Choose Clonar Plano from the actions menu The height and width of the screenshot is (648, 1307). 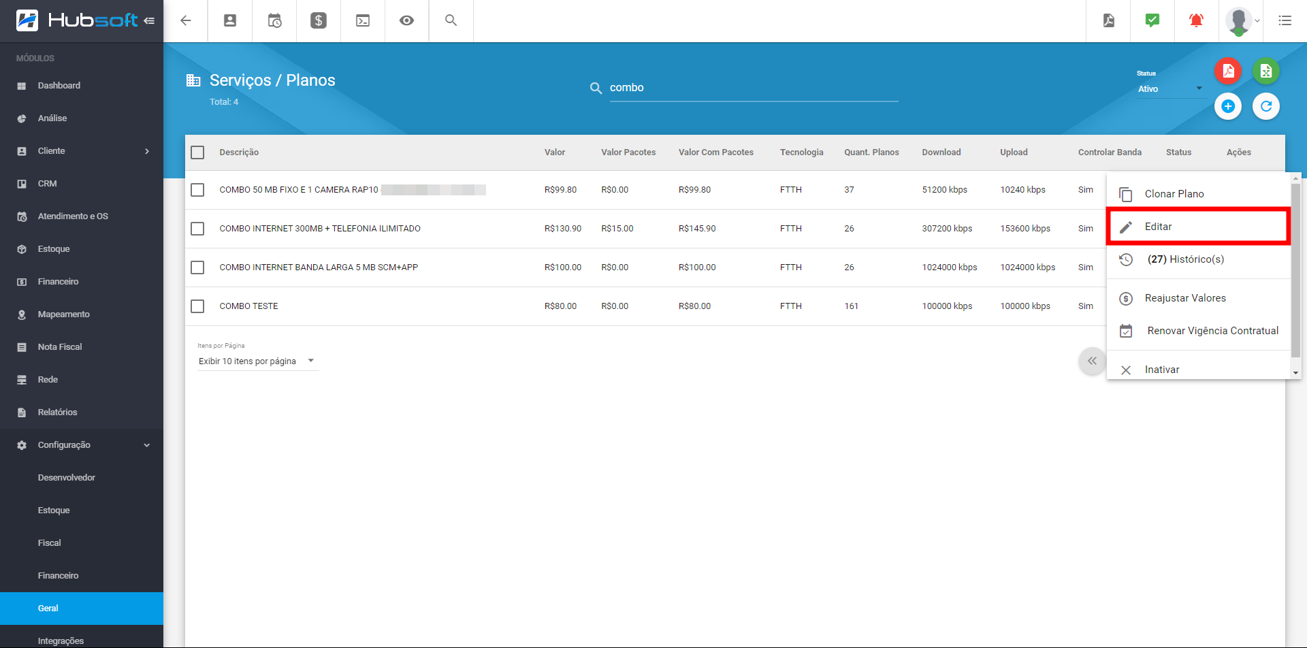[x=1199, y=194]
